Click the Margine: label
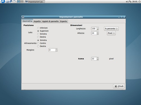This screenshot has width=141, height=105. [x=30, y=50]
